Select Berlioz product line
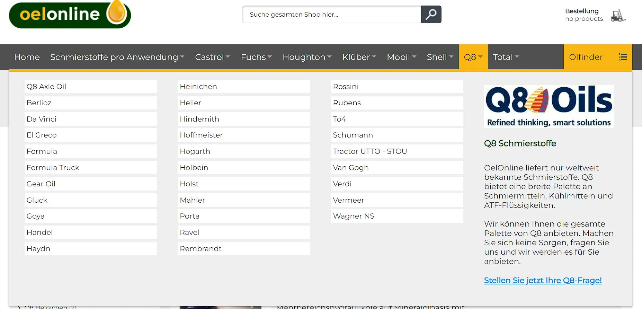 pos(91,103)
